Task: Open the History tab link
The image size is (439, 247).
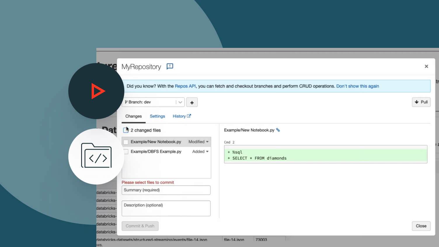Action: [182, 116]
